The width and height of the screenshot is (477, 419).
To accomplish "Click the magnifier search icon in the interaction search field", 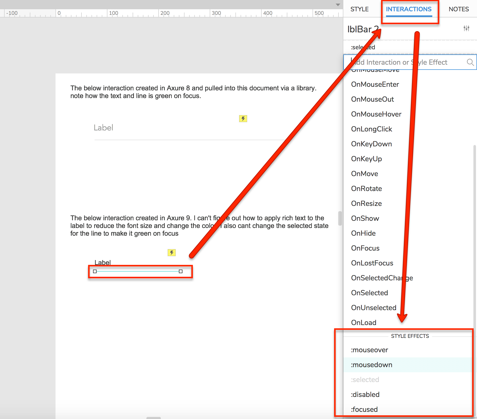I will tap(470, 62).
